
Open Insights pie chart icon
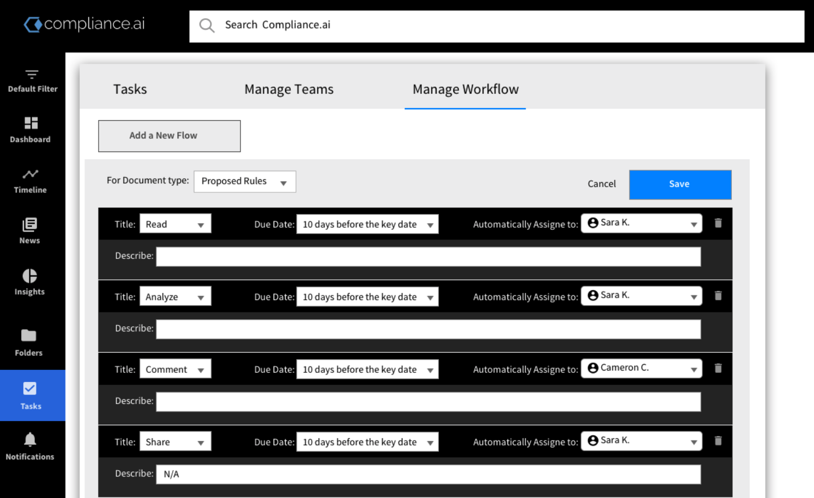point(30,276)
